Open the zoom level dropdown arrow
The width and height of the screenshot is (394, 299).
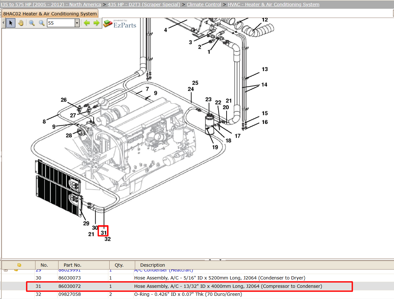click(x=77, y=23)
